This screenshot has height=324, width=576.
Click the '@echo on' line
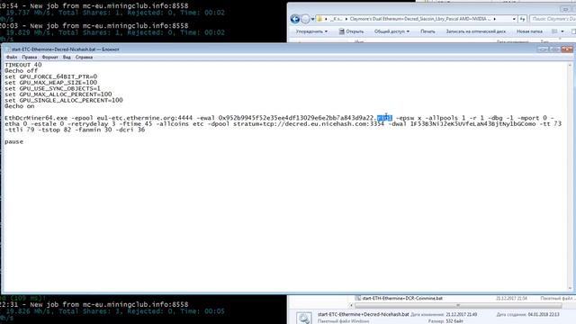pos(20,106)
